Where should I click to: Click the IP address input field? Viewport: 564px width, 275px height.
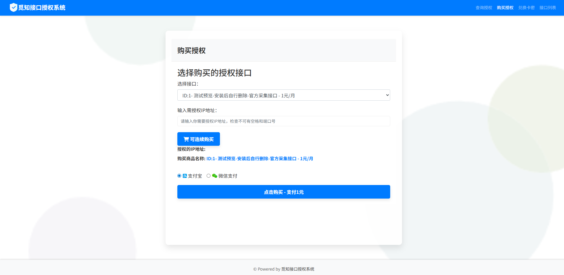point(283,121)
